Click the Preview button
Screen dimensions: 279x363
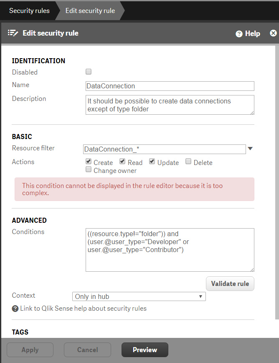point(145,350)
